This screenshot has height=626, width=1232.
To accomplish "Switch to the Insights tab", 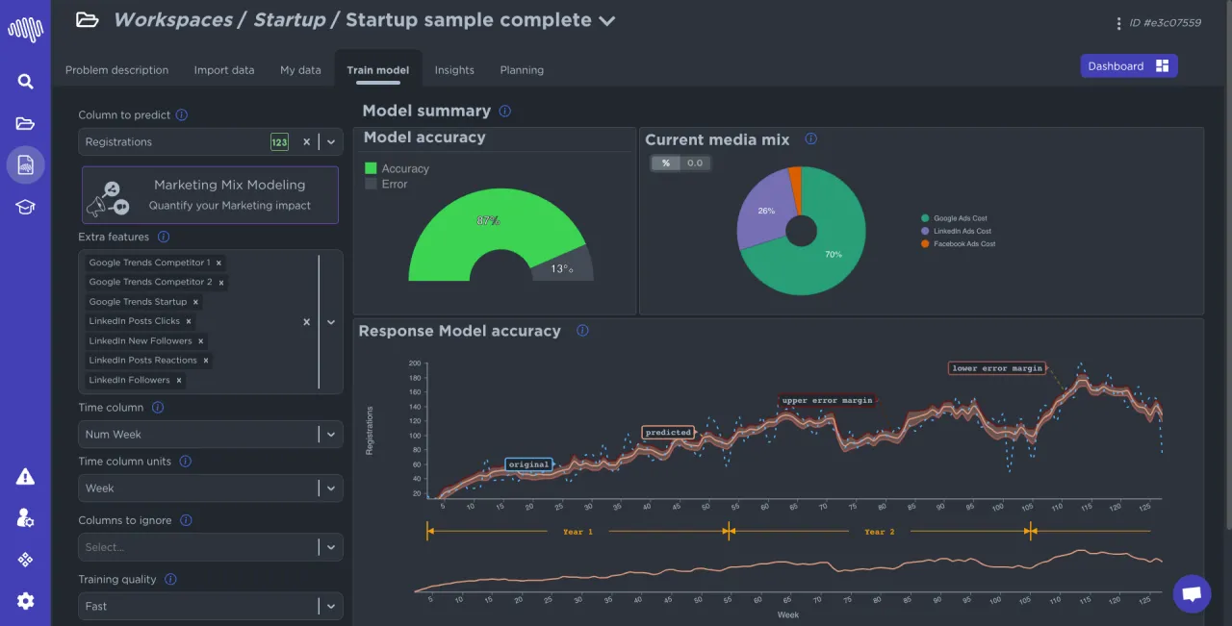I will [x=454, y=69].
